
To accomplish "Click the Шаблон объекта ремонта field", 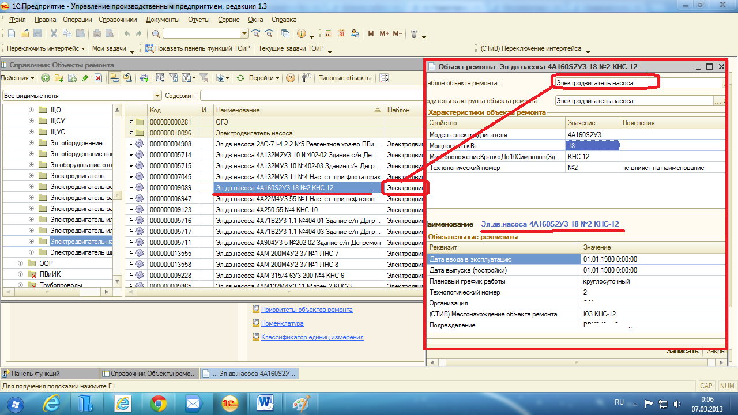I will [x=637, y=83].
